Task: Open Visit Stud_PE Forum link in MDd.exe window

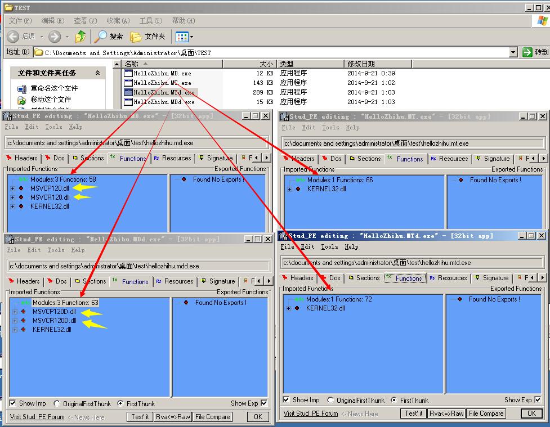Action: click(37, 417)
